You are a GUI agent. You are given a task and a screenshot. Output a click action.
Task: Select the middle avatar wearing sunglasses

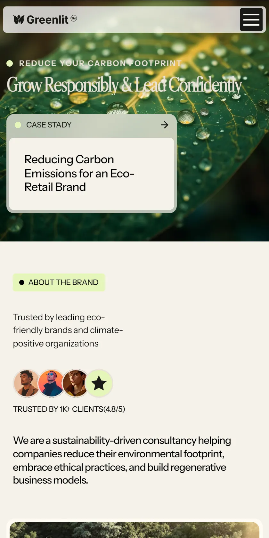pyautogui.click(x=51, y=383)
